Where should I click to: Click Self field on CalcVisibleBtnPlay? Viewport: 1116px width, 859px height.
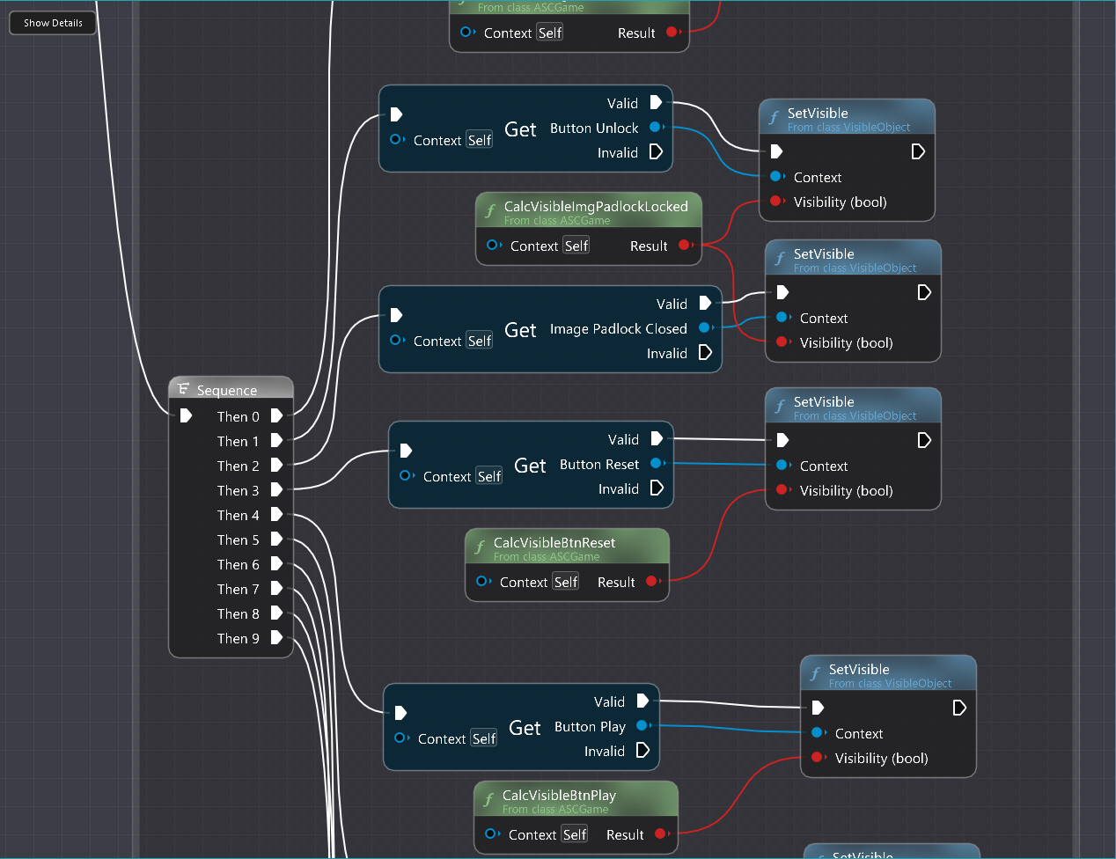574,834
